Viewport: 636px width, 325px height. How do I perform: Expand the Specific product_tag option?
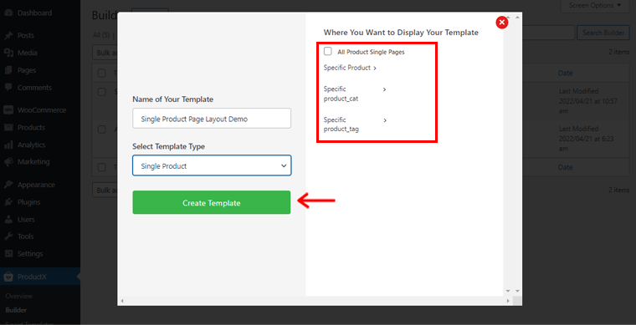point(355,124)
